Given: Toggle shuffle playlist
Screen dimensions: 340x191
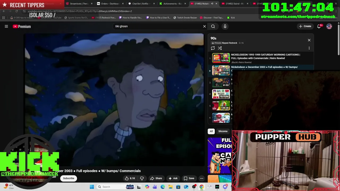Looking at the screenshot, I should coord(220,48).
